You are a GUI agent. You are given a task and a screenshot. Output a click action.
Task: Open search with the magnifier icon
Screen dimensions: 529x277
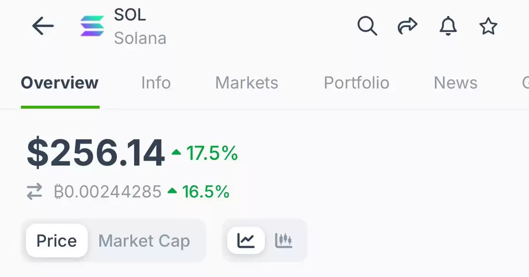[x=367, y=26]
